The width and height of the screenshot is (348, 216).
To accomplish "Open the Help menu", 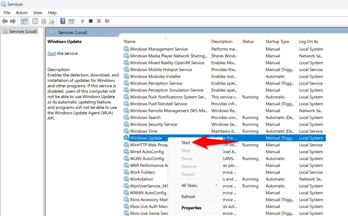I will click(52, 13).
